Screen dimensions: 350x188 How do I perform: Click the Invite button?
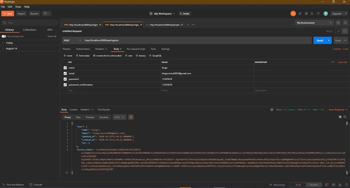[x=185, y=14]
